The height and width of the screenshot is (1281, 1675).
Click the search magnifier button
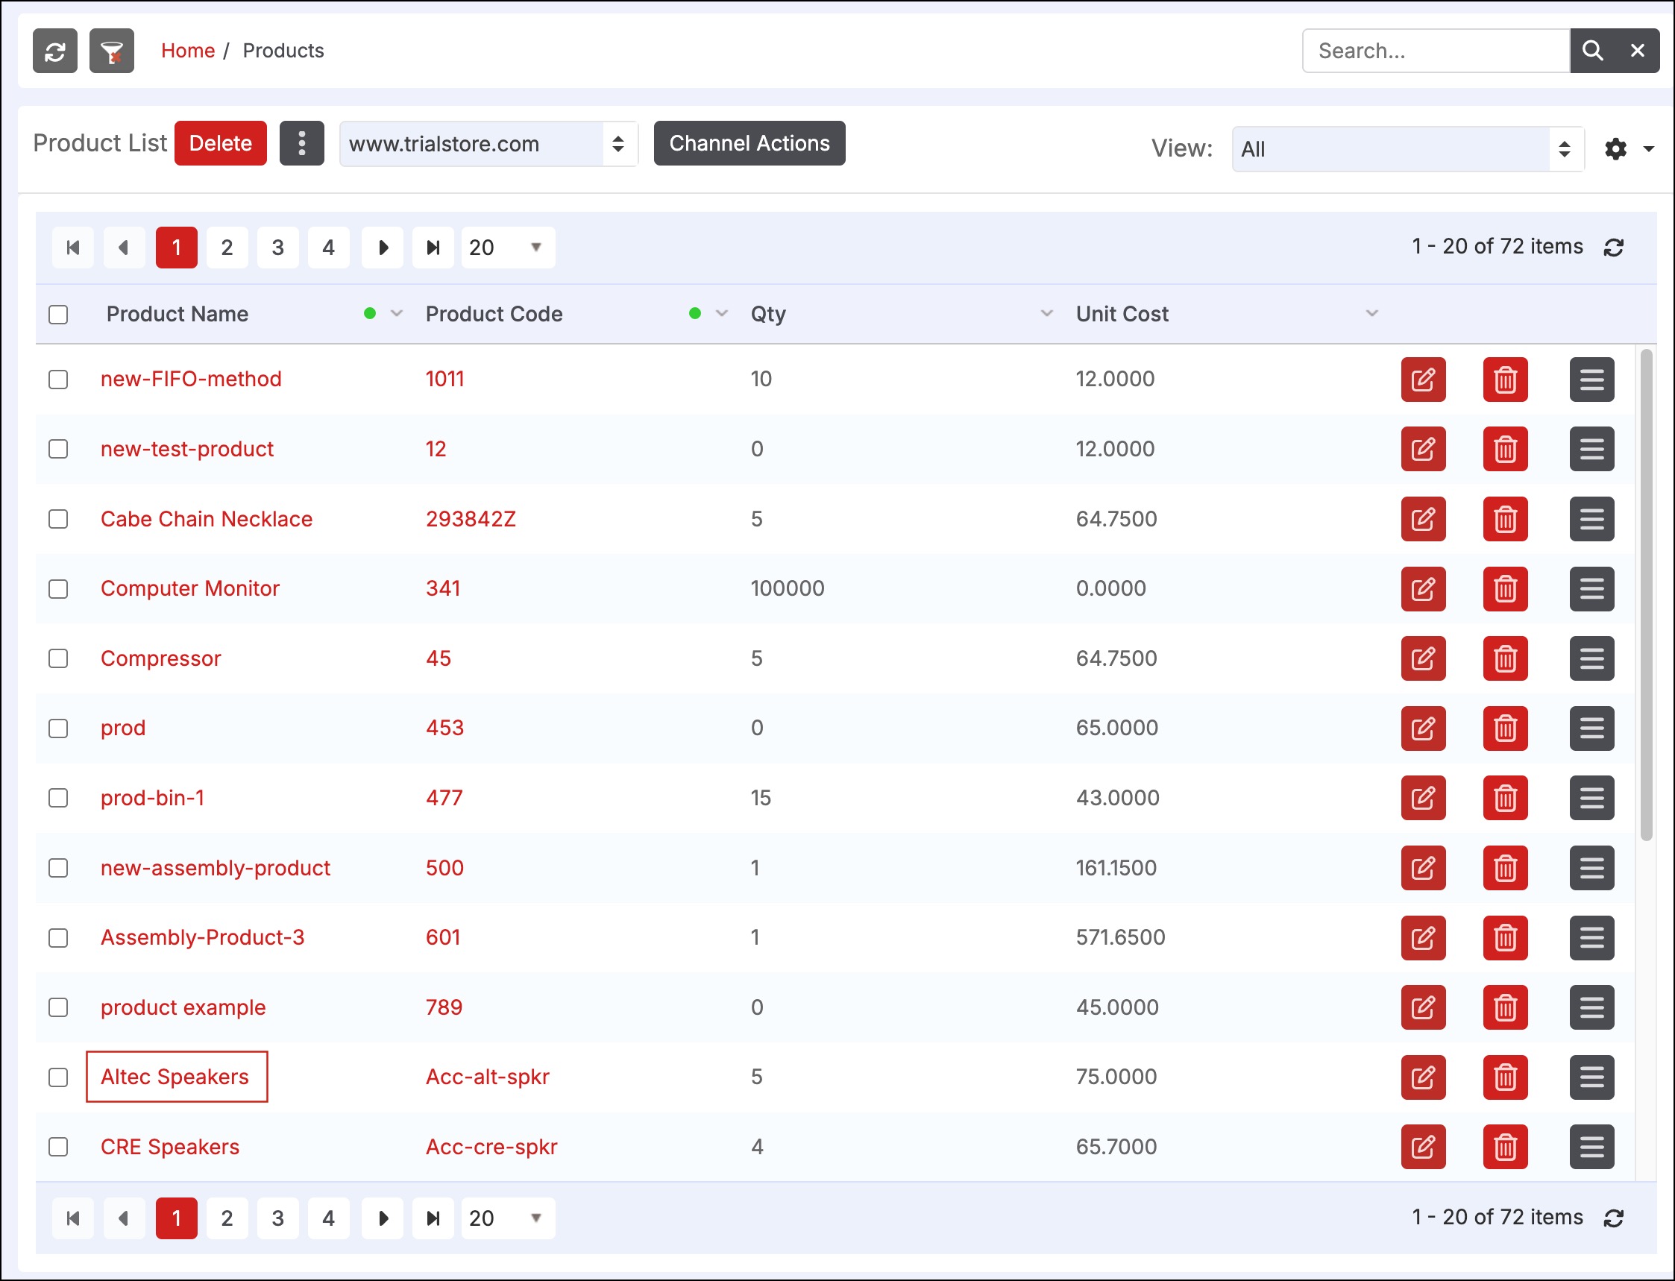tap(1592, 51)
